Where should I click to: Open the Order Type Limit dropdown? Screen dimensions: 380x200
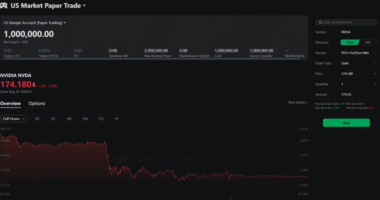(359, 63)
